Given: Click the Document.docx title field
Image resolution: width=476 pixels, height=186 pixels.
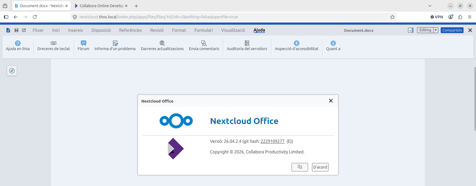Looking at the screenshot, I should (359, 30).
